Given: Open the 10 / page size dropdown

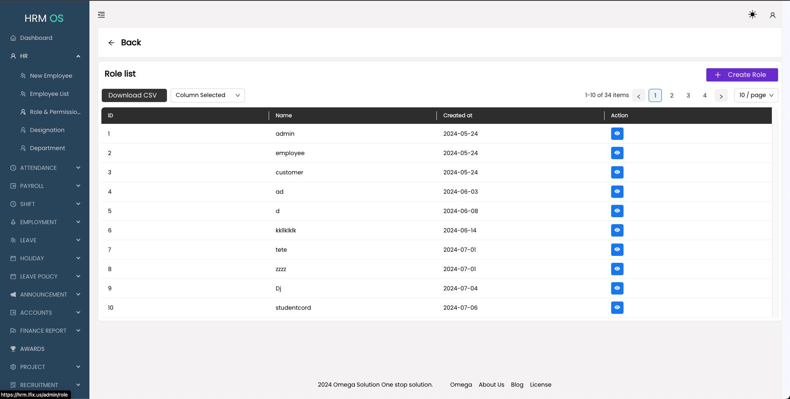Looking at the screenshot, I should (x=756, y=95).
